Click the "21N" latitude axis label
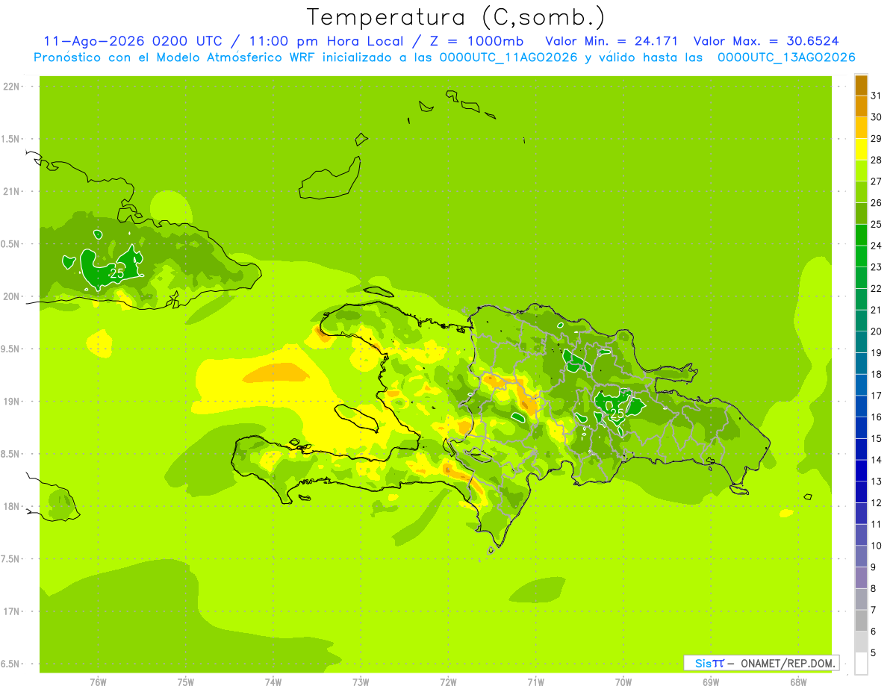The height and width of the screenshot is (692, 896). 11,192
